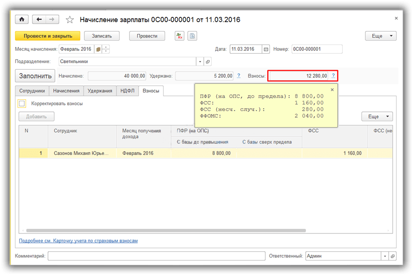Open the top Еще dropdown menu

tap(380, 36)
